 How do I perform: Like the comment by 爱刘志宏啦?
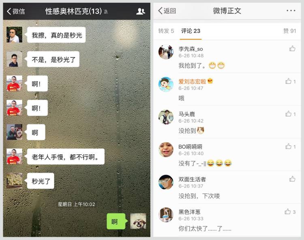pyautogui.click(x=290, y=81)
